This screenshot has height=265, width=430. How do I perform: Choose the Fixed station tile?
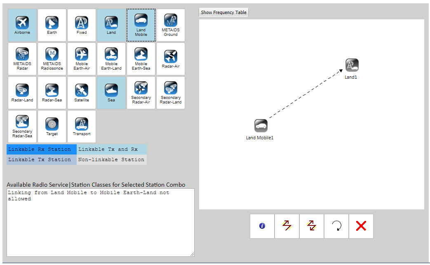(82, 25)
